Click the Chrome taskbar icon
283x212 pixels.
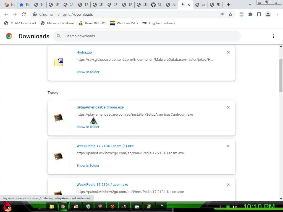[63, 206]
